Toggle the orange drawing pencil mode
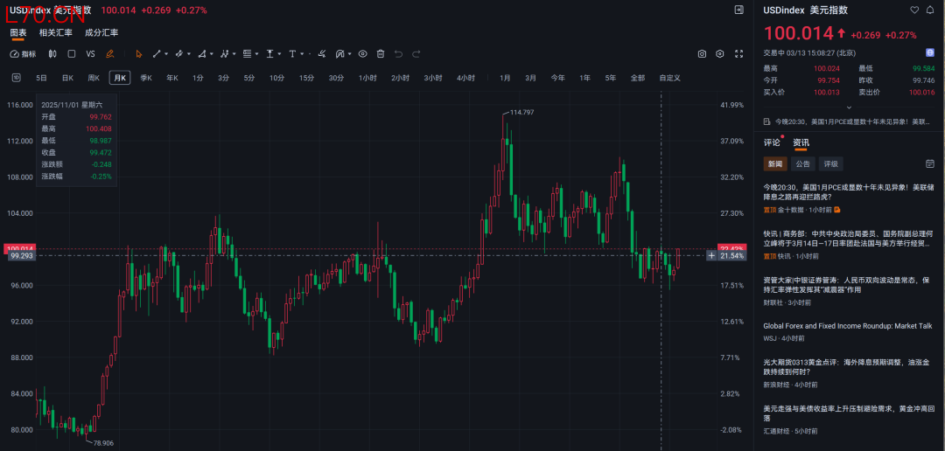The height and width of the screenshot is (451, 945). coord(110,54)
